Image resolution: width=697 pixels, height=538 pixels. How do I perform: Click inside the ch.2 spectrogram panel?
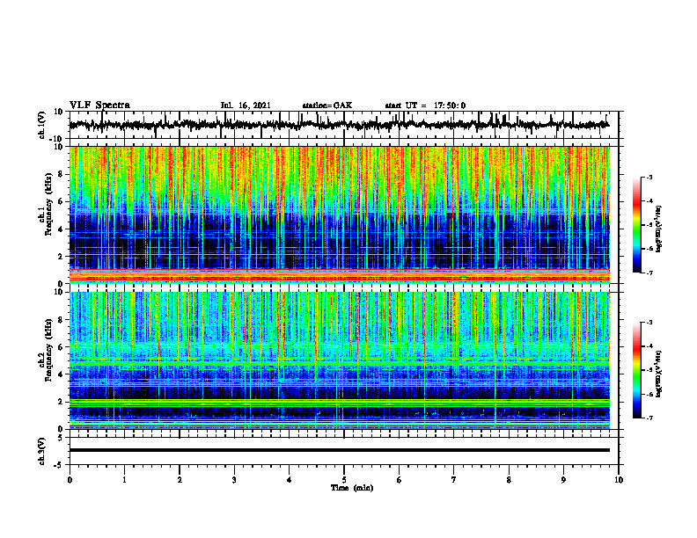(340, 360)
